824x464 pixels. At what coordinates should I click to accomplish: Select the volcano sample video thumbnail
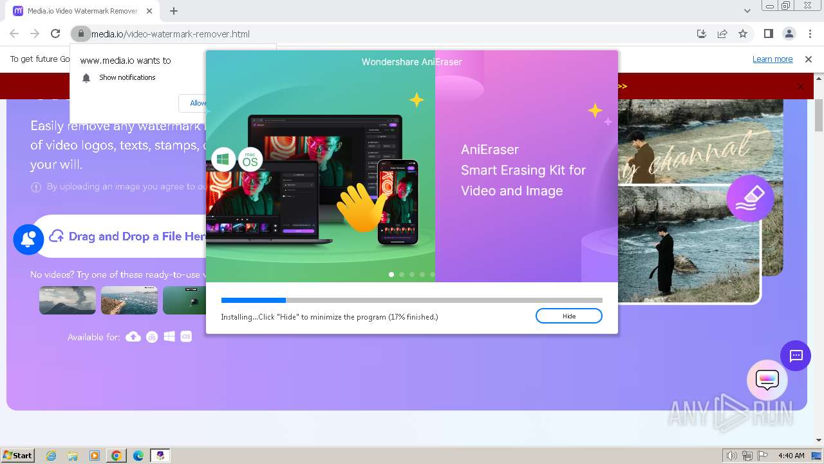click(68, 300)
